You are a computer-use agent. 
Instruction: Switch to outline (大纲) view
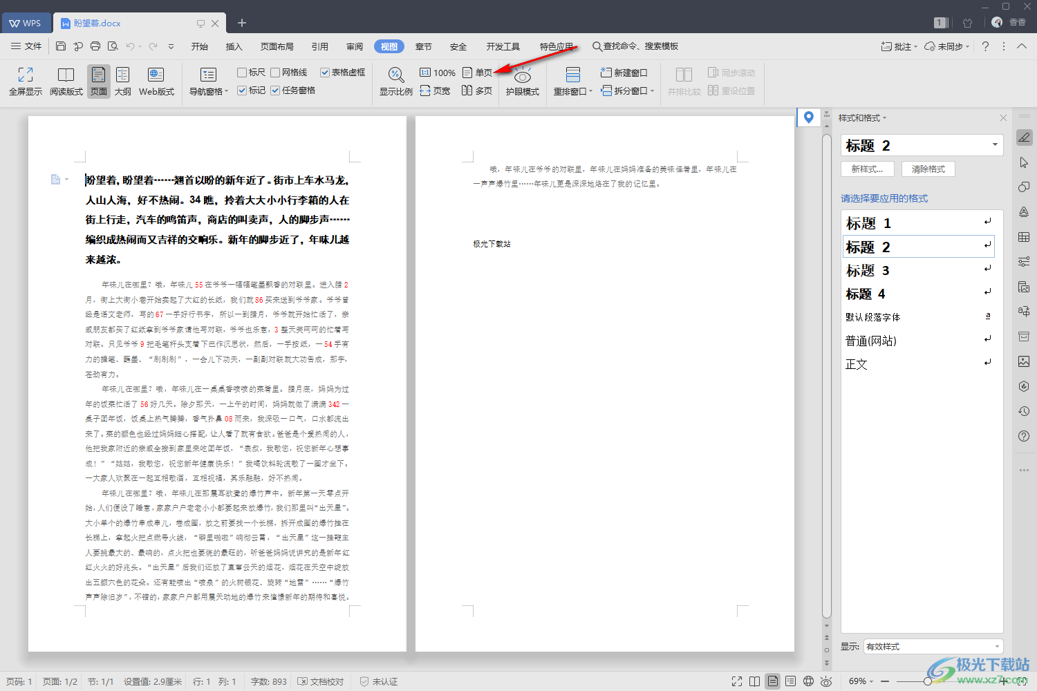click(x=123, y=81)
